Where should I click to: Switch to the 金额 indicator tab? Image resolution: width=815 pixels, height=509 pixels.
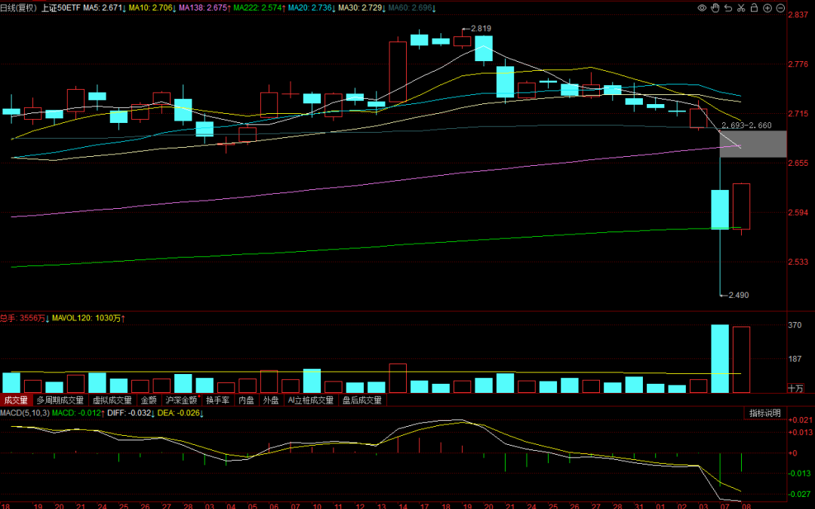tap(149, 400)
